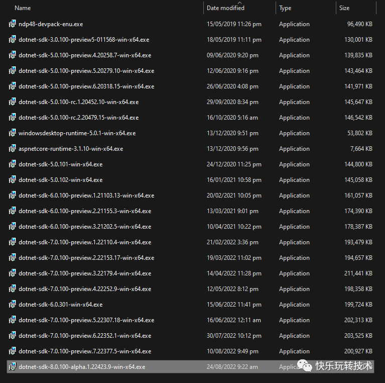Click size value 7,664 KB
This screenshot has height=383, width=385.
coord(361,149)
